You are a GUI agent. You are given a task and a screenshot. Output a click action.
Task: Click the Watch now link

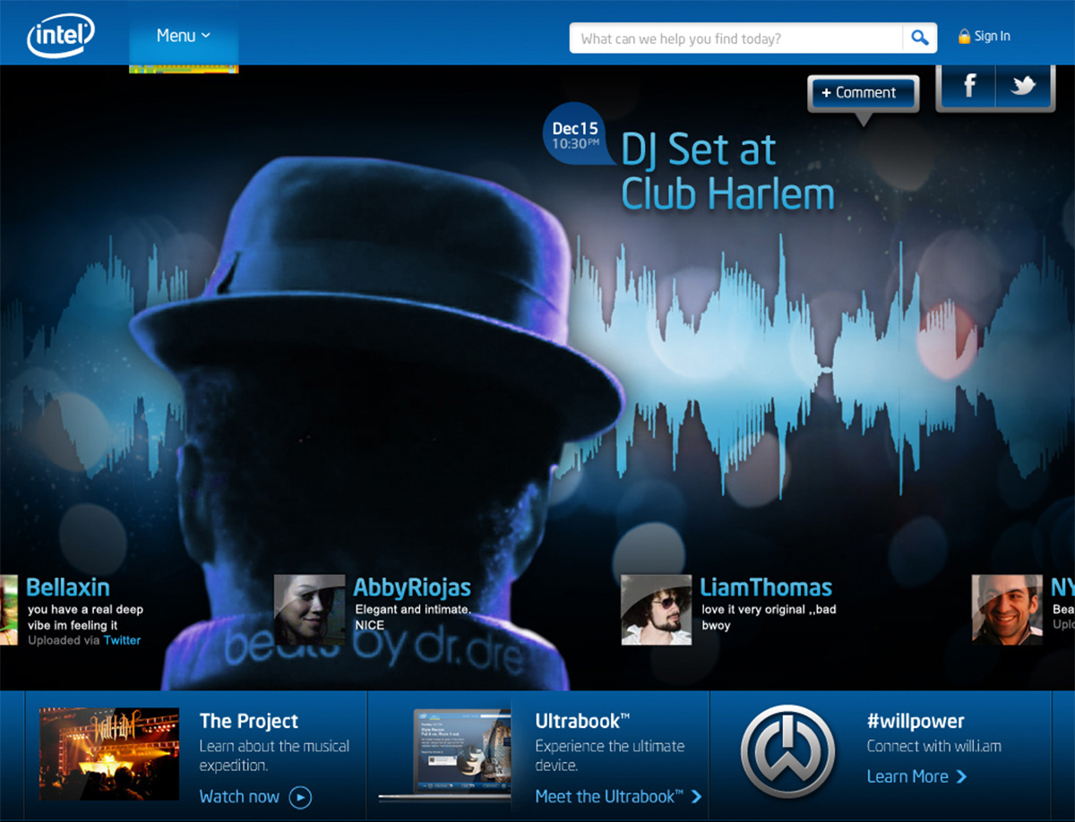(x=239, y=796)
